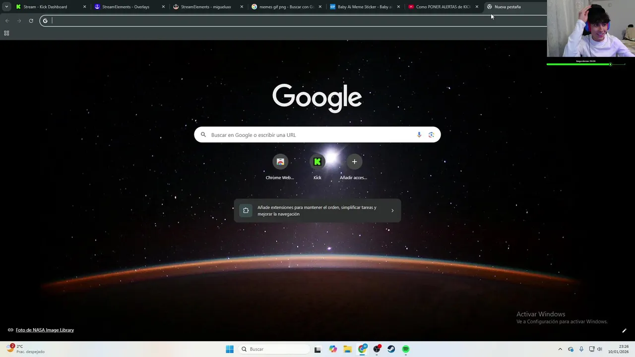
Task: Open the memes gif png search tab
Action: pos(286,7)
